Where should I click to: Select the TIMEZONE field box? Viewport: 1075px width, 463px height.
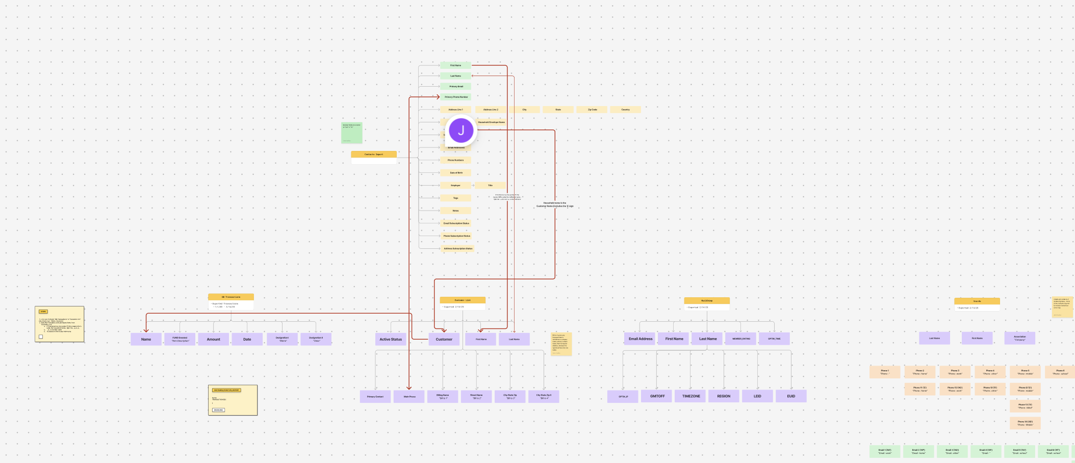[691, 396]
